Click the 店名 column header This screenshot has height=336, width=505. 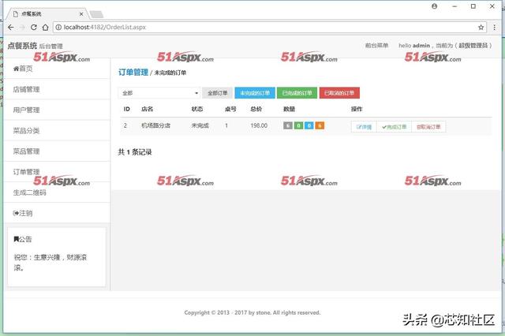[x=148, y=109]
